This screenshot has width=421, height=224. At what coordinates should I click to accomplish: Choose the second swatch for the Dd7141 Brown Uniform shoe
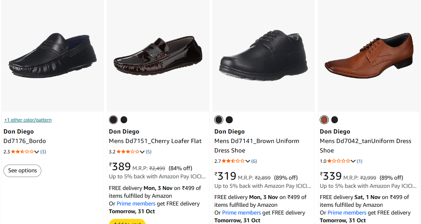(x=229, y=120)
